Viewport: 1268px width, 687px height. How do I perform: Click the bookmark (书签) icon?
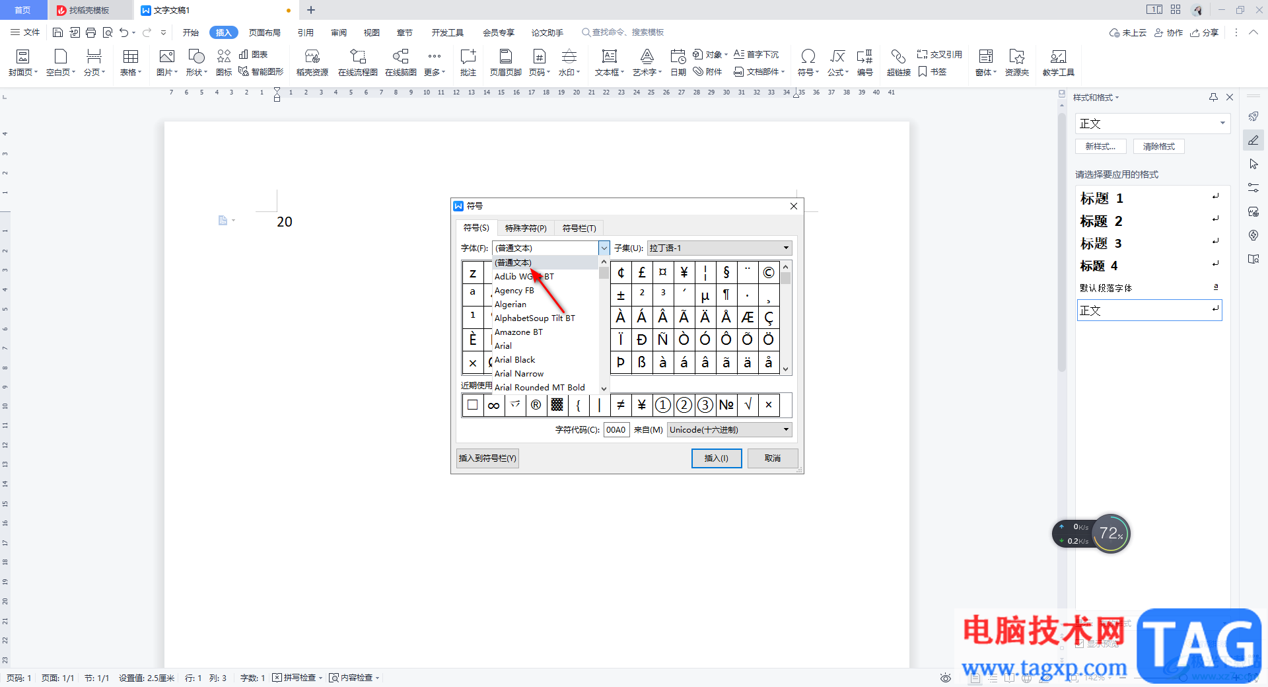[933, 71]
